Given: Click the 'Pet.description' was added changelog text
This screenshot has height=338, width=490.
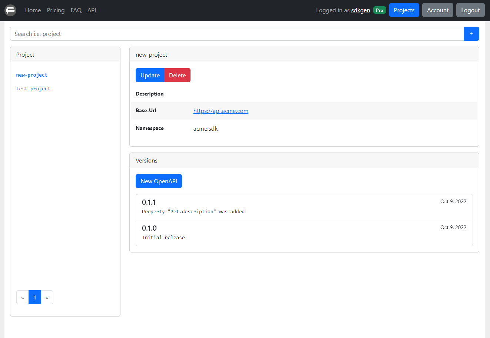Looking at the screenshot, I should click(x=193, y=212).
